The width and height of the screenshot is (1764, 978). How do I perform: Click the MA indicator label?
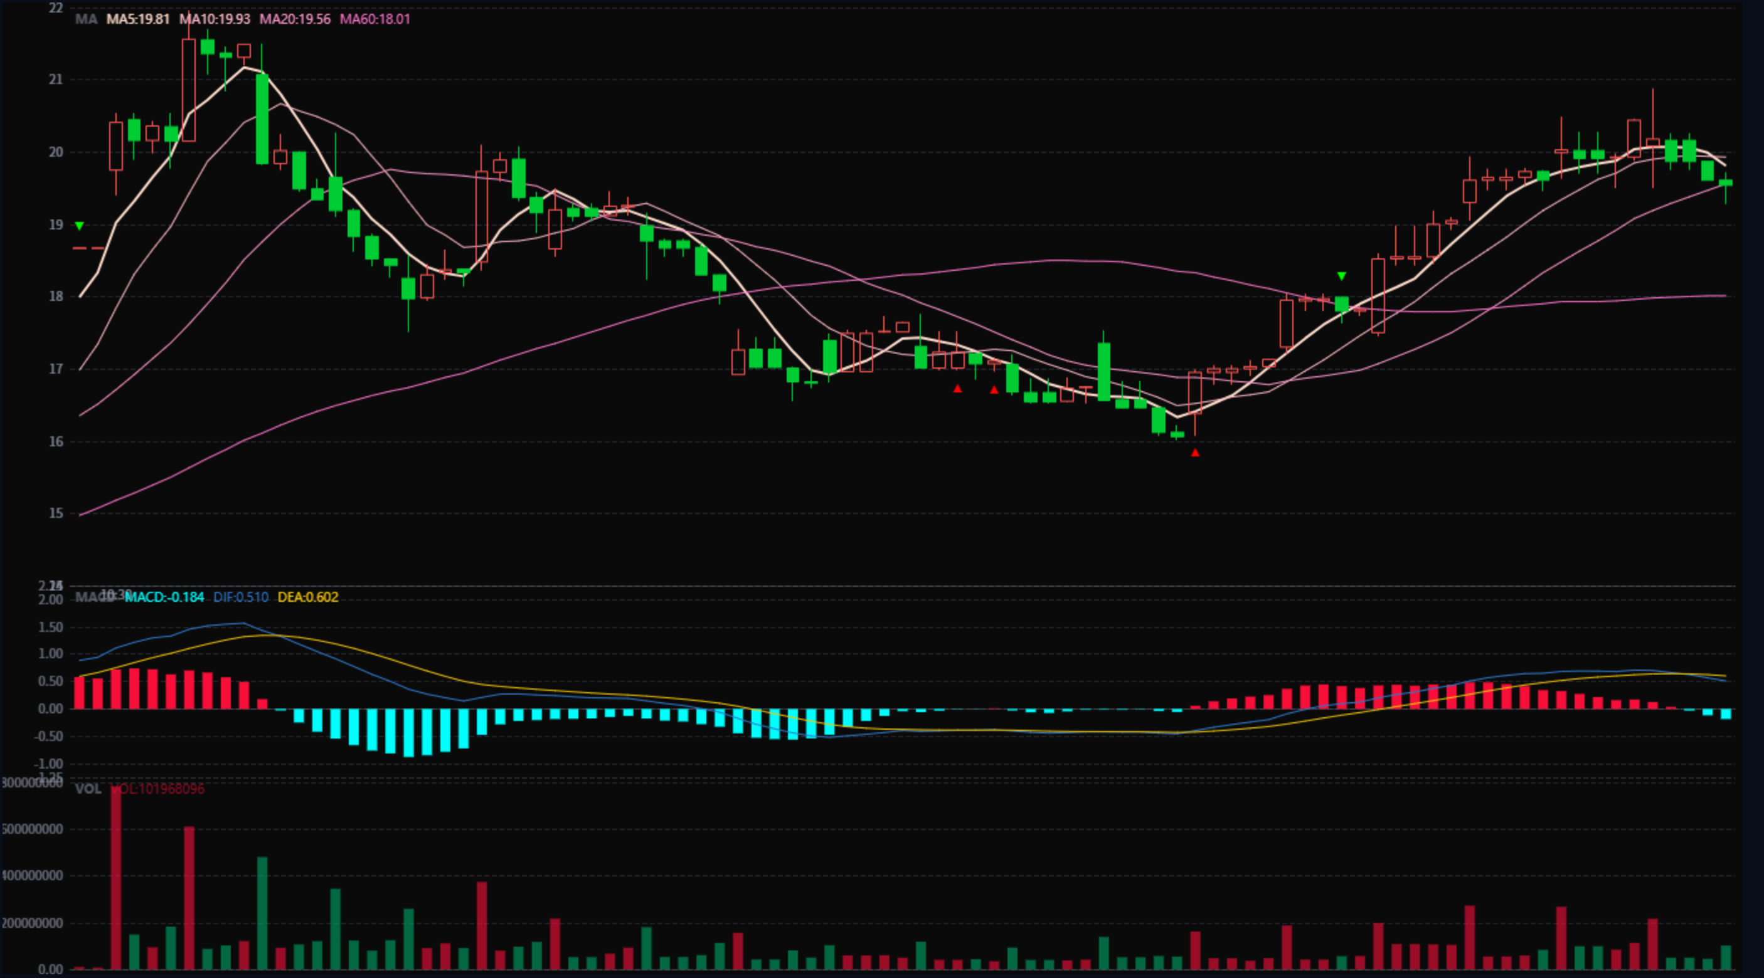coord(85,19)
